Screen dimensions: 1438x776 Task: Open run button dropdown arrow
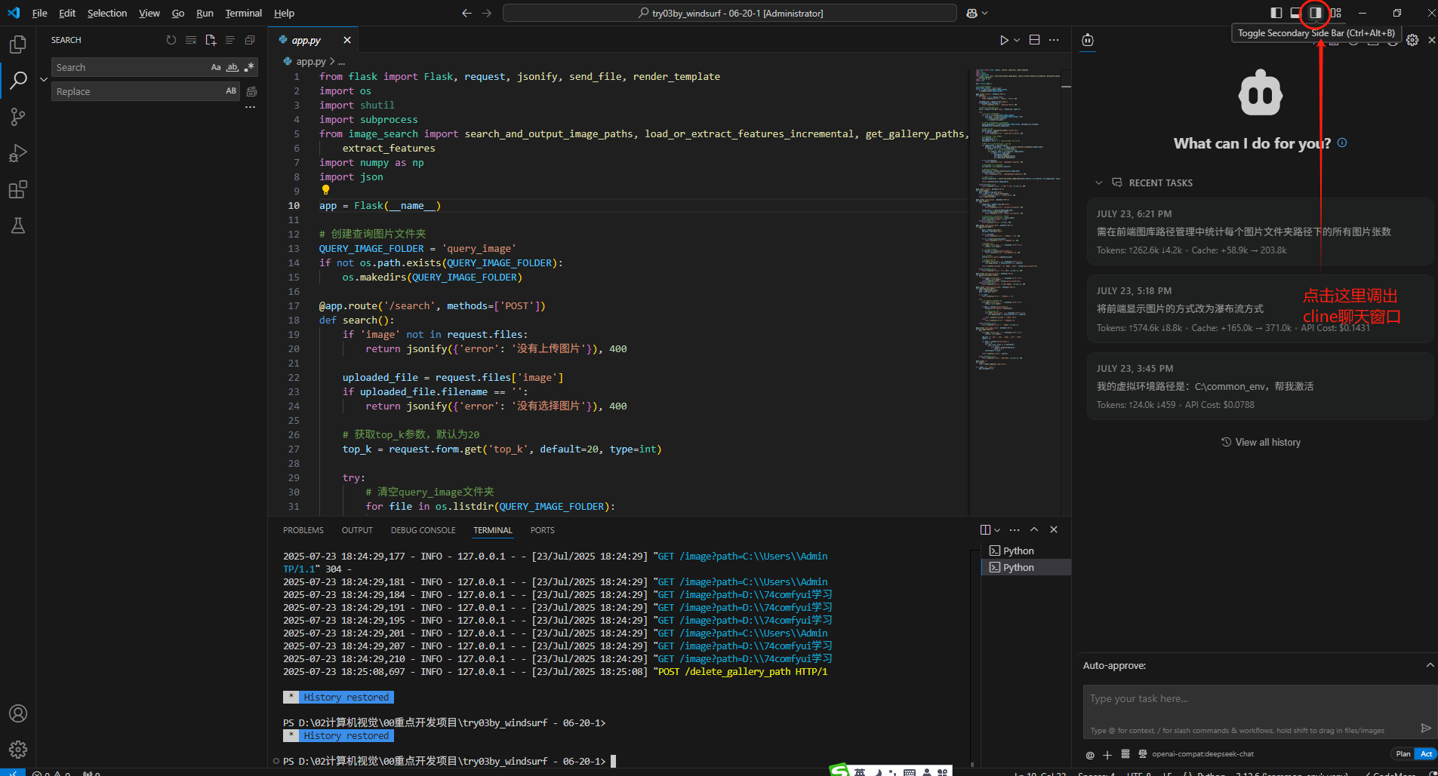coord(1017,40)
